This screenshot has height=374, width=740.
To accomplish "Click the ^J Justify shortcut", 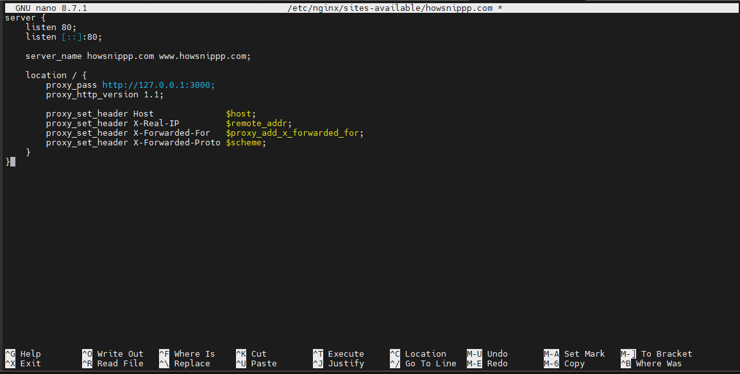I will click(339, 364).
